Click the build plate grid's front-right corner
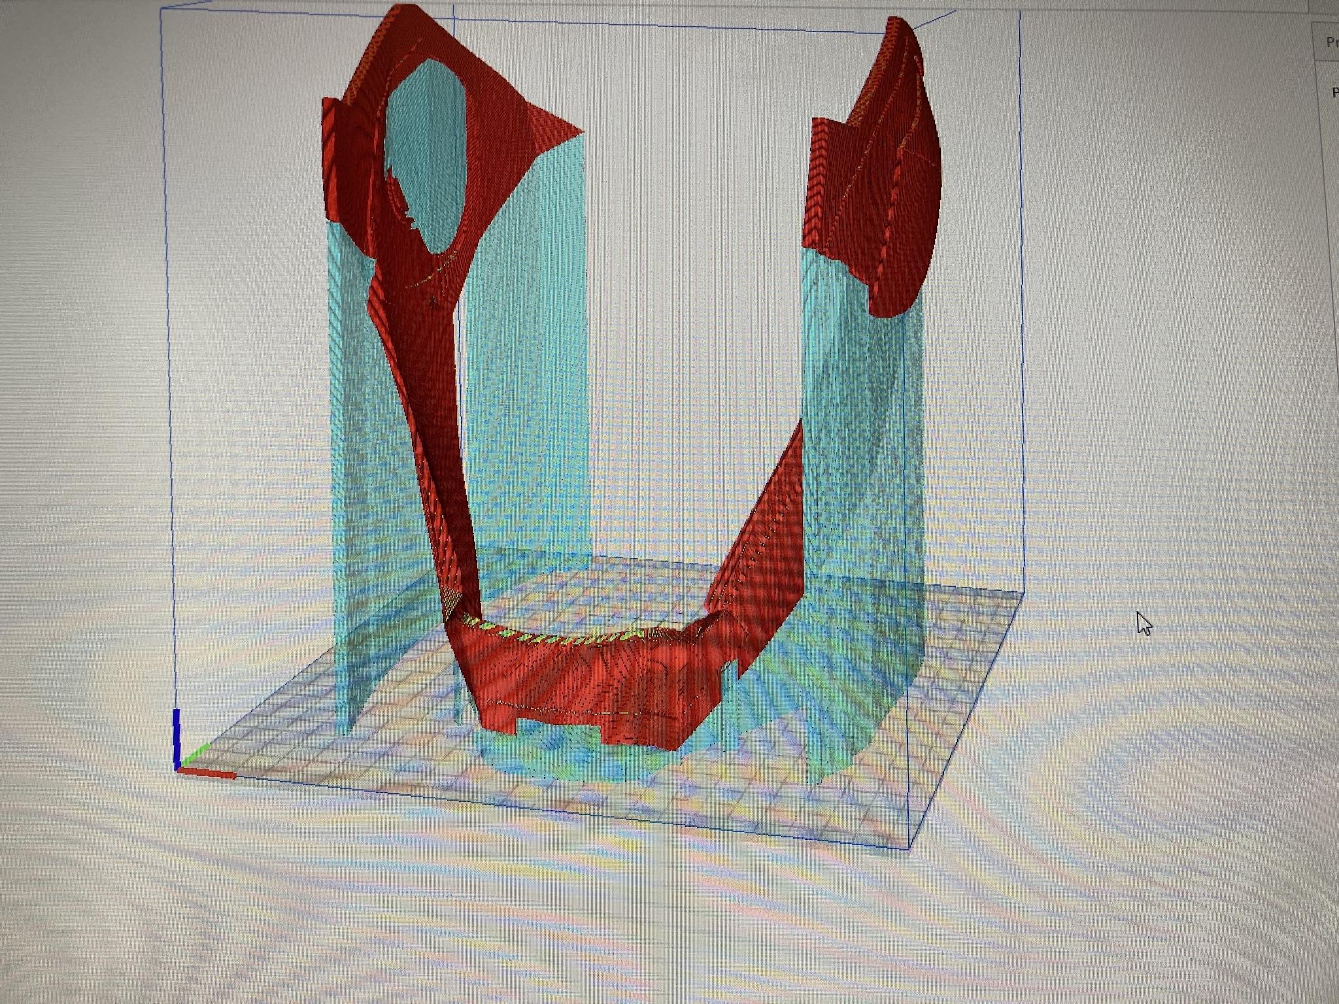This screenshot has height=1004, width=1339. tap(909, 848)
